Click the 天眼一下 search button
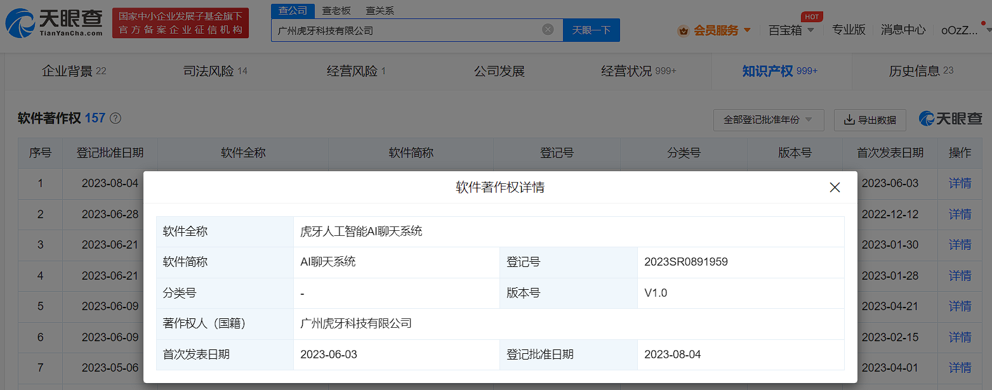Screen dimensions: 992x390 tap(592, 30)
